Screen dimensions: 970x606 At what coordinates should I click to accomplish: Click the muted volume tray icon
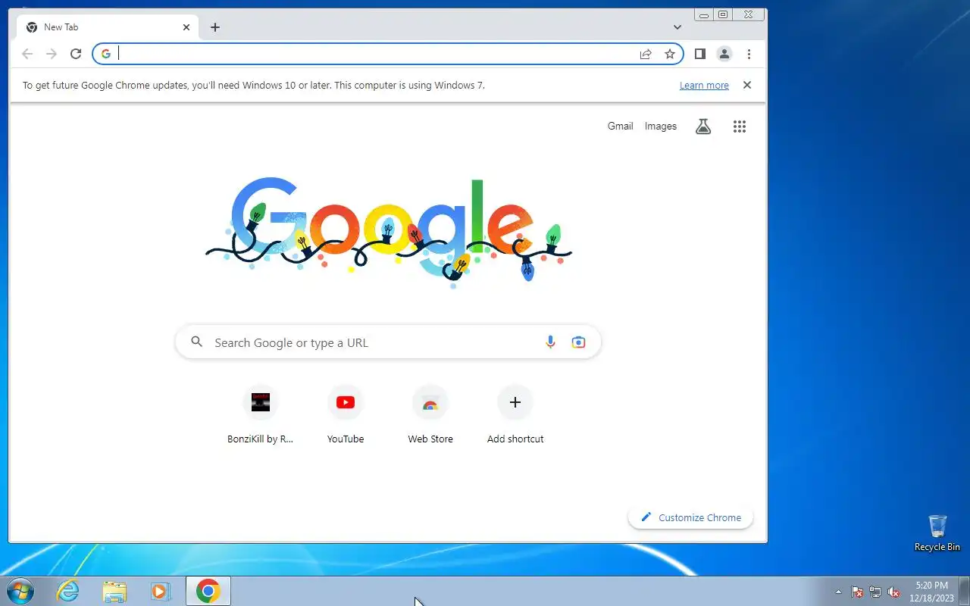[x=893, y=592]
